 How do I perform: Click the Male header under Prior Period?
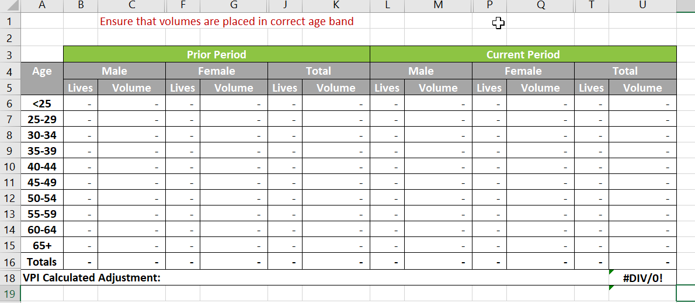(114, 71)
